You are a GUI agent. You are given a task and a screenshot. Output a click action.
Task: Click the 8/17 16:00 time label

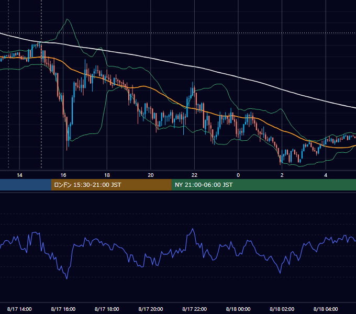[63, 309]
